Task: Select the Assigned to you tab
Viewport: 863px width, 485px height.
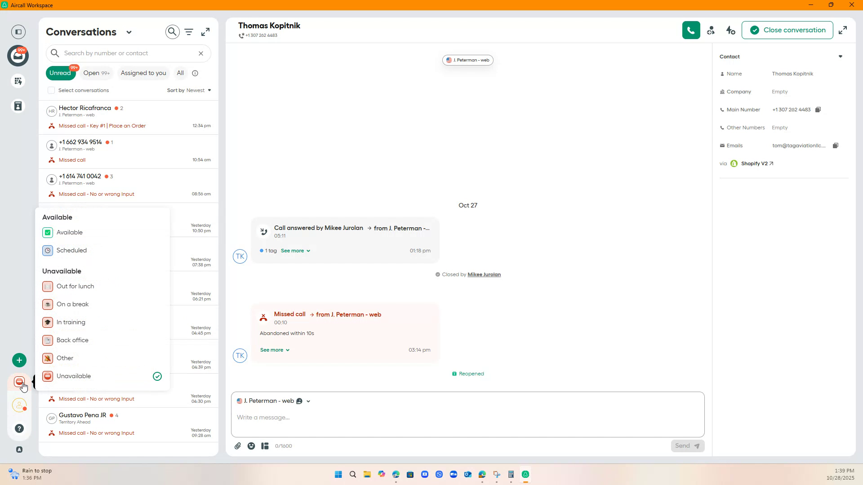Action: click(143, 73)
